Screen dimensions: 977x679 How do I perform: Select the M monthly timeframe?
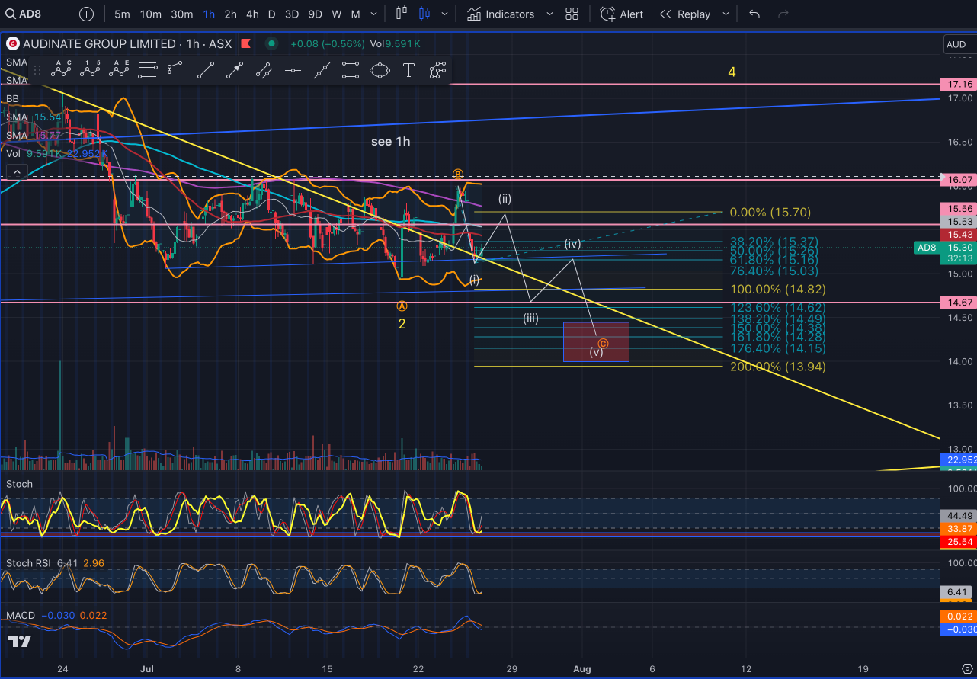click(355, 14)
